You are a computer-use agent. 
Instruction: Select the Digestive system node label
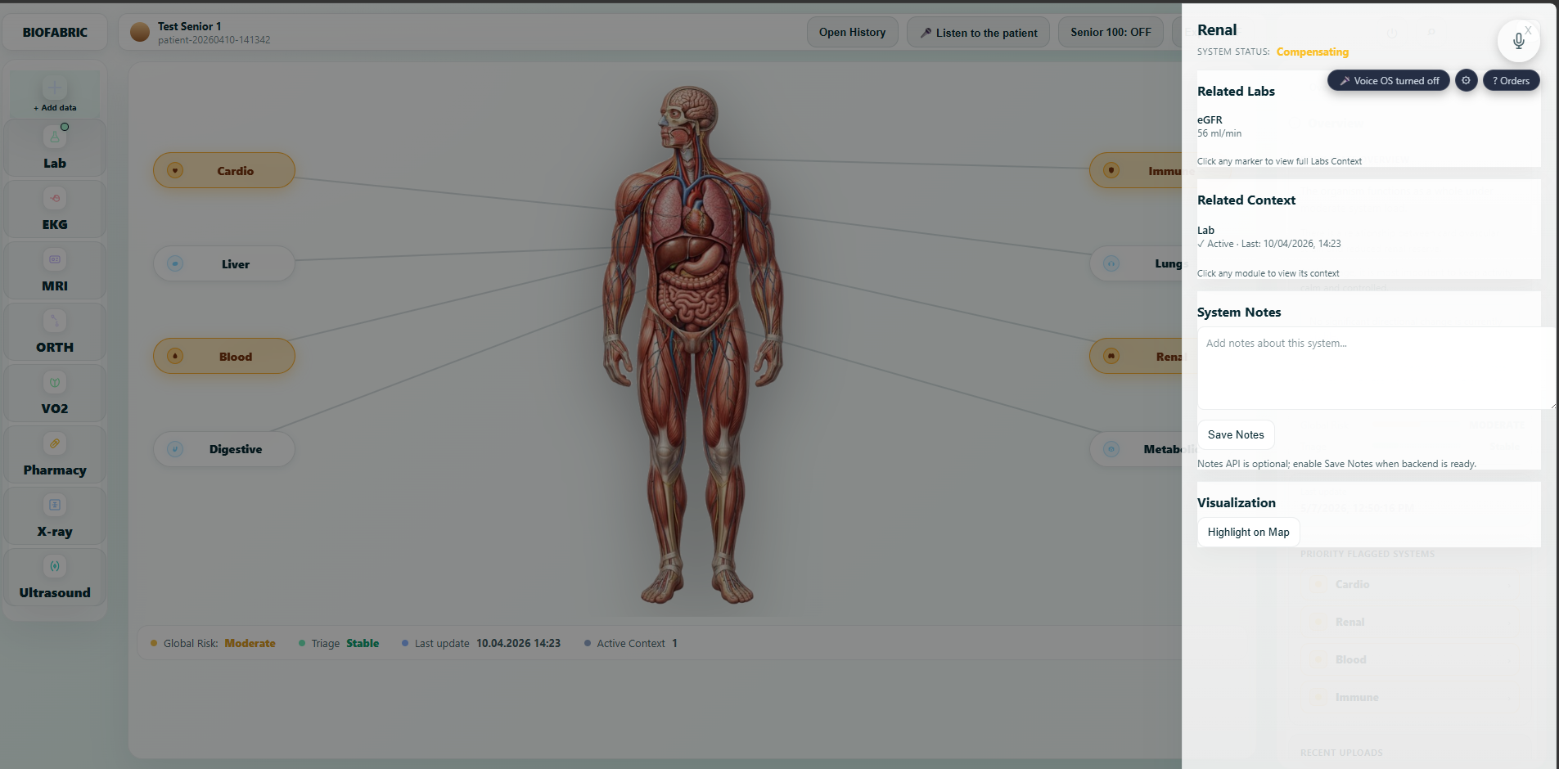point(235,449)
